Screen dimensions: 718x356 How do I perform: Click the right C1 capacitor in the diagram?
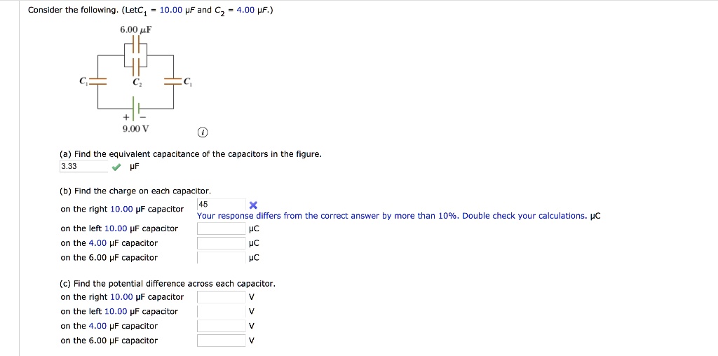173,82
